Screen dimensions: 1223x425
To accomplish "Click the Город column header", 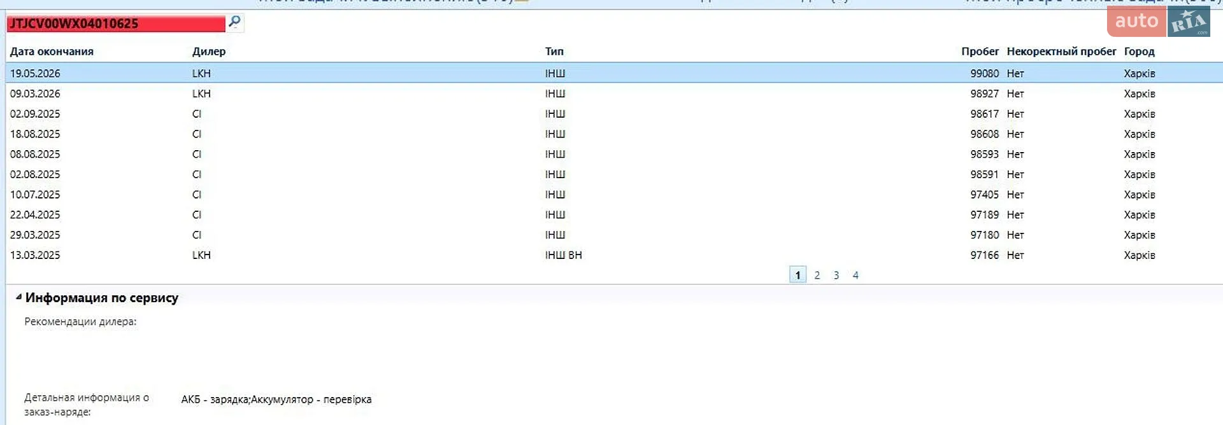I will click(x=1139, y=52).
